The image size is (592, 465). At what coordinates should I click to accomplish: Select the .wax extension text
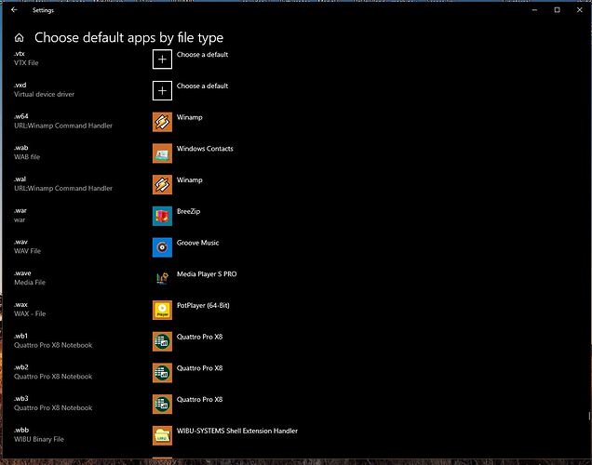(x=20, y=304)
